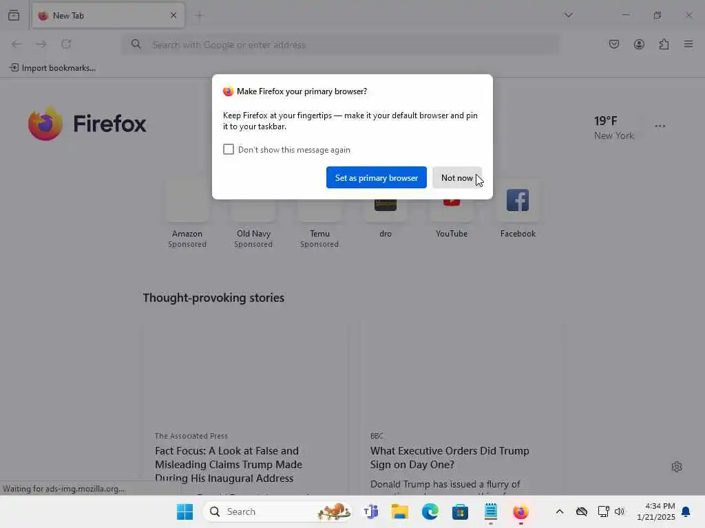
Task: Open the Extensions puzzle icon
Action: (x=664, y=44)
